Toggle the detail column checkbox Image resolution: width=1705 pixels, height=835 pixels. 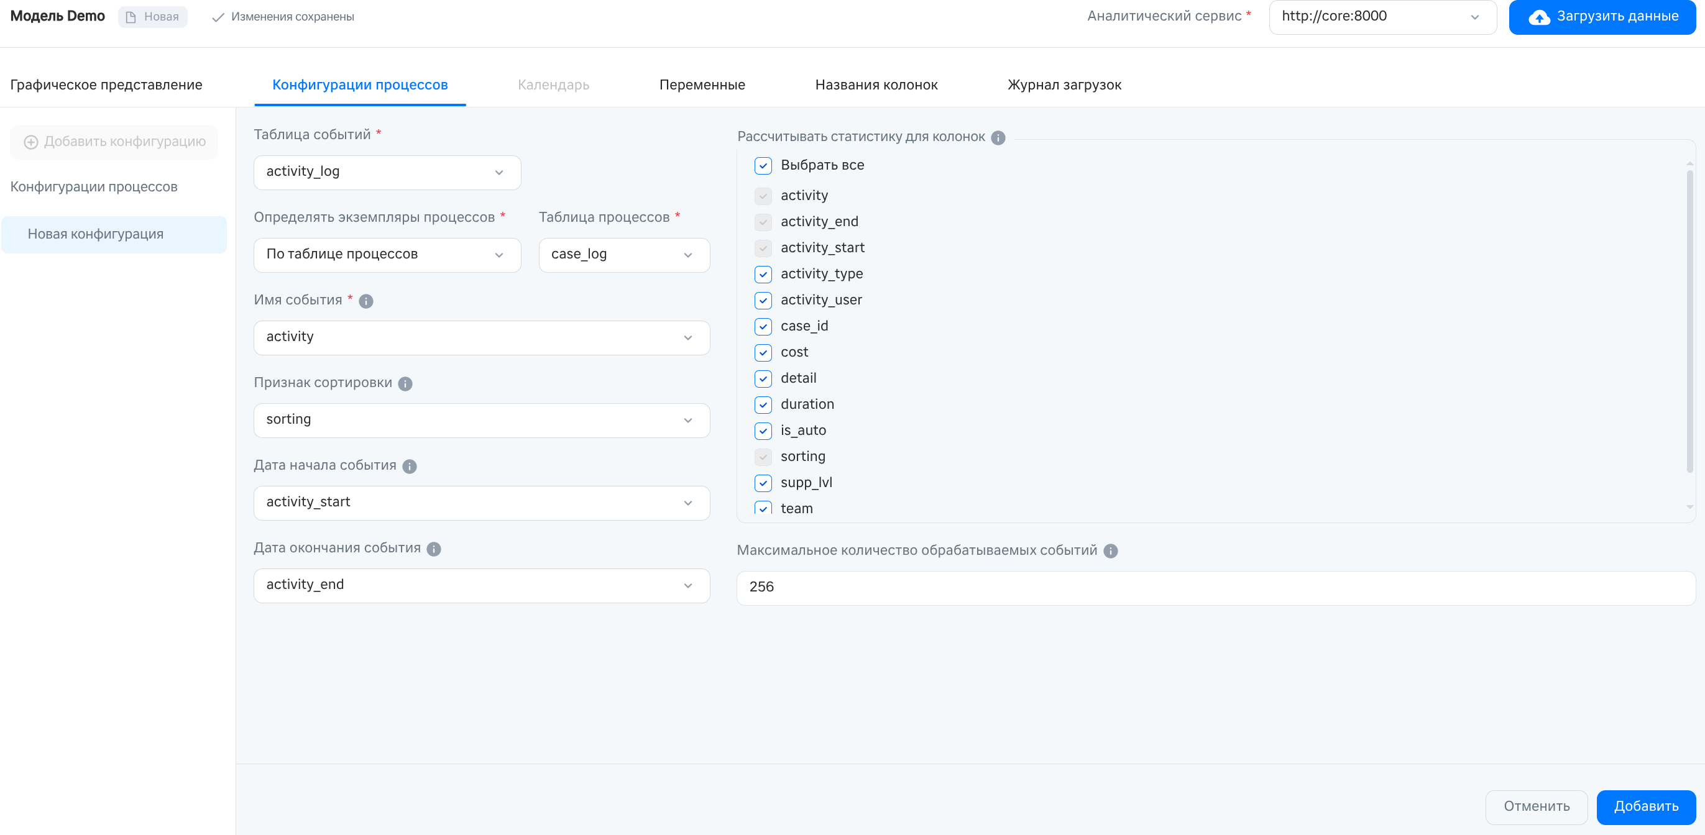pyautogui.click(x=763, y=378)
